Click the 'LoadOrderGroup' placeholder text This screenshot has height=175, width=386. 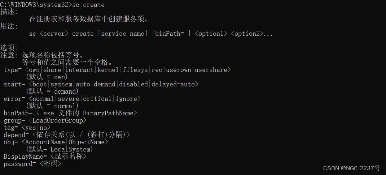[58, 121]
